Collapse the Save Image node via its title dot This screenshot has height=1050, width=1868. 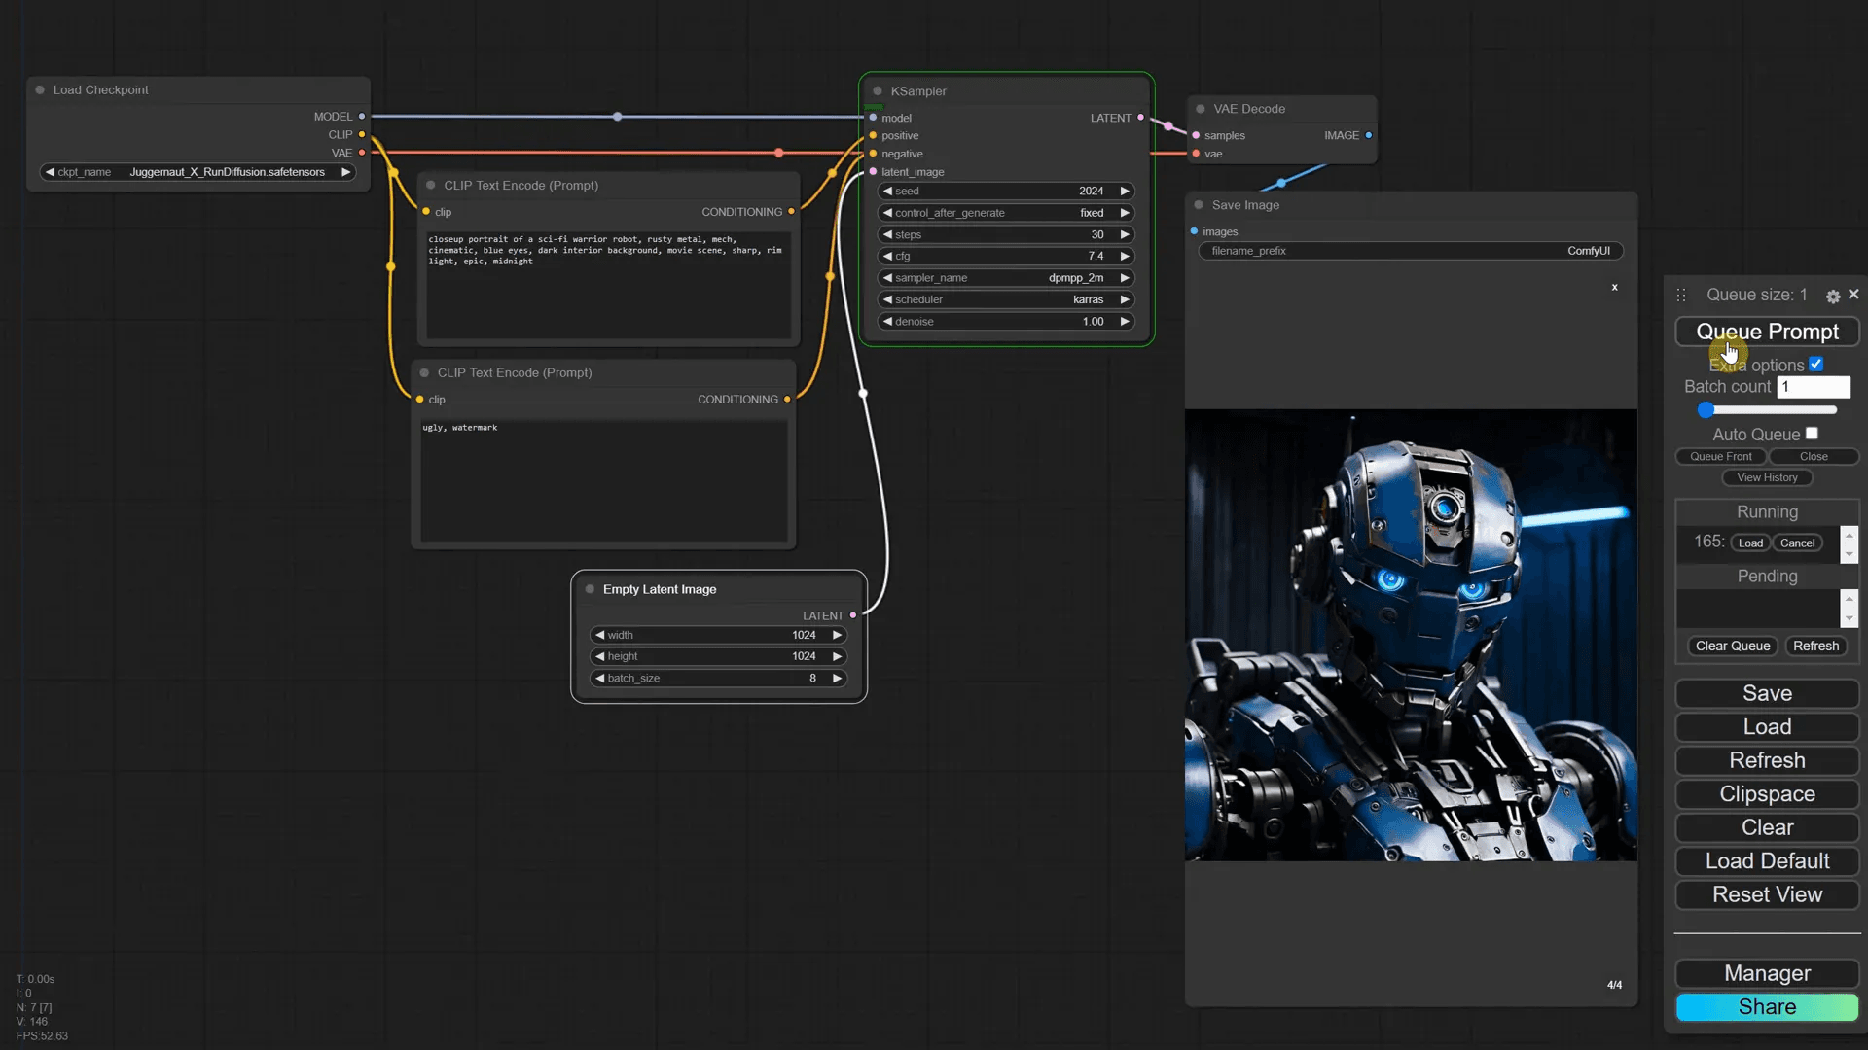1199,205
